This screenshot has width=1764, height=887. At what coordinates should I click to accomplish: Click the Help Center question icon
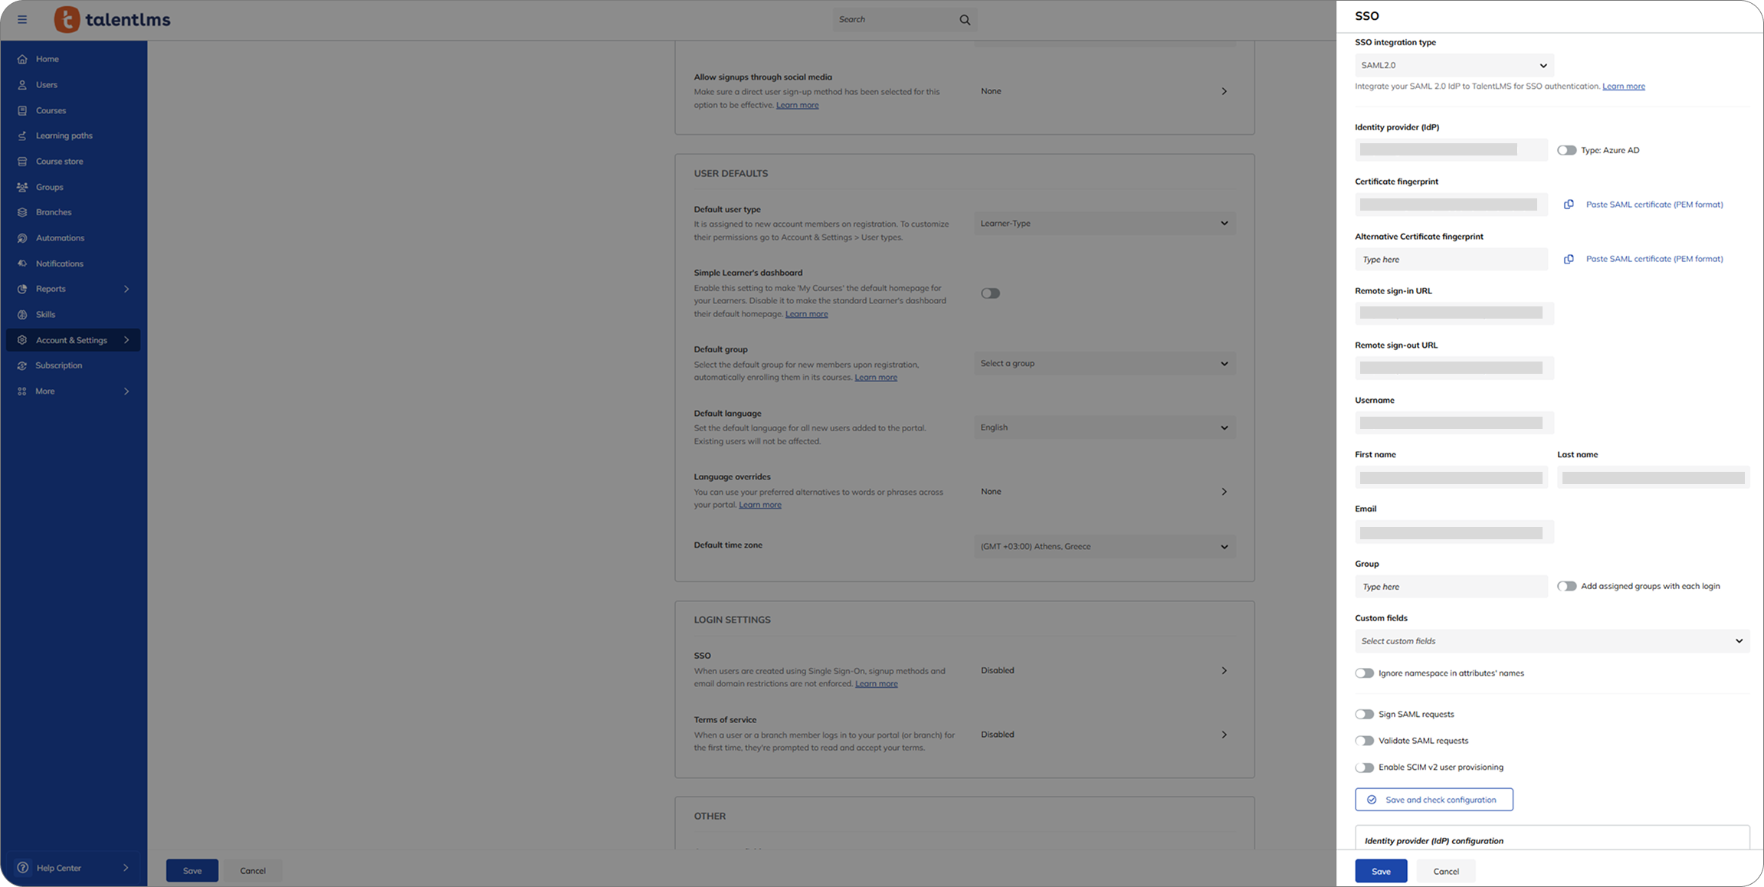22,868
